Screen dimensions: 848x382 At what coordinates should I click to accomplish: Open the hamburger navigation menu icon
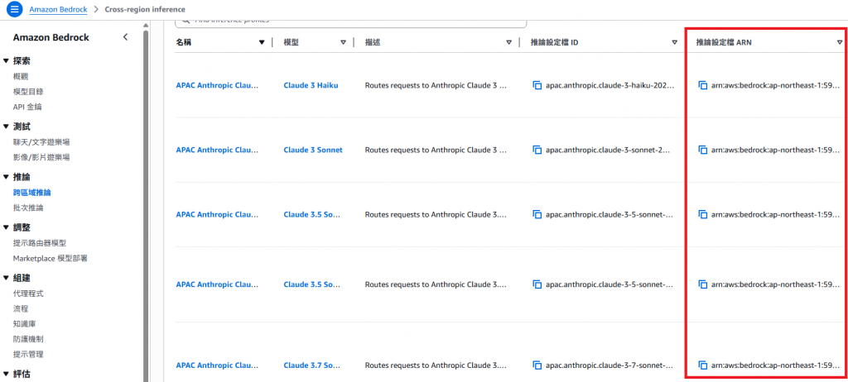tap(14, 9)
